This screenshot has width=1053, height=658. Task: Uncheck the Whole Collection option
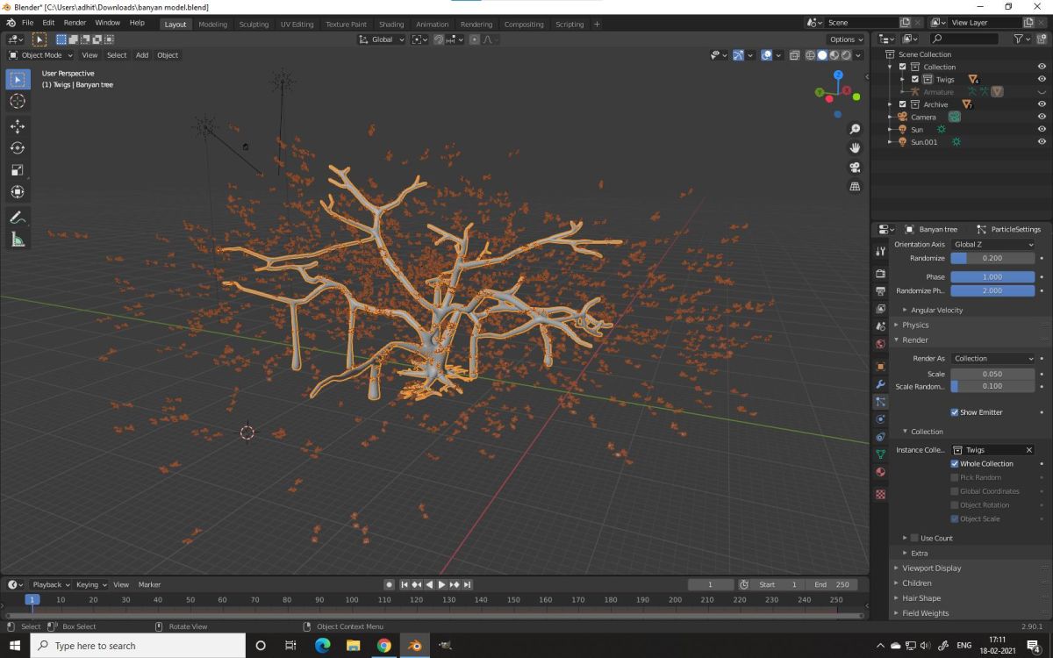(955, 464)
